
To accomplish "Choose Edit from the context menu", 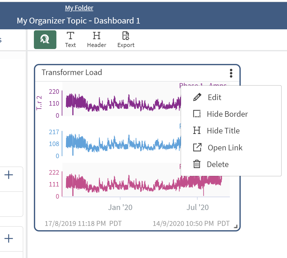I will coord(214,97).
